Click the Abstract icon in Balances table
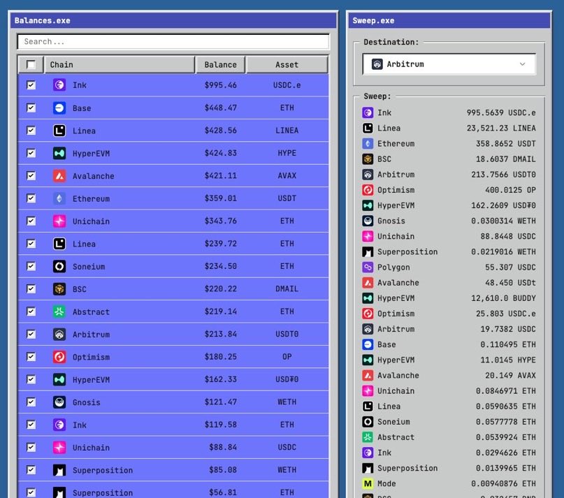Viewport: 564px width, 498px height. click(x=59, y=312)
